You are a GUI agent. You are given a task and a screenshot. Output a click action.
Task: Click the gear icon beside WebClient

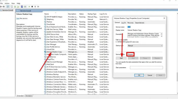[x=45, y=64]
